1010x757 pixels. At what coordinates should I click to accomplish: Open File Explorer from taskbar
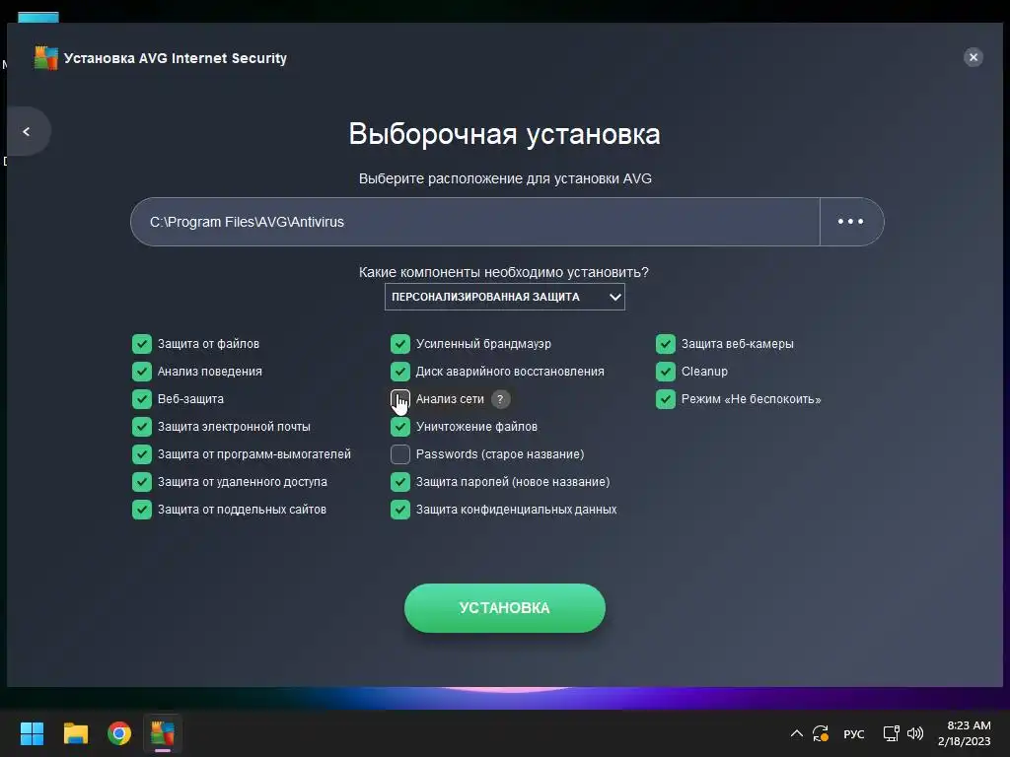coord(75,733)
